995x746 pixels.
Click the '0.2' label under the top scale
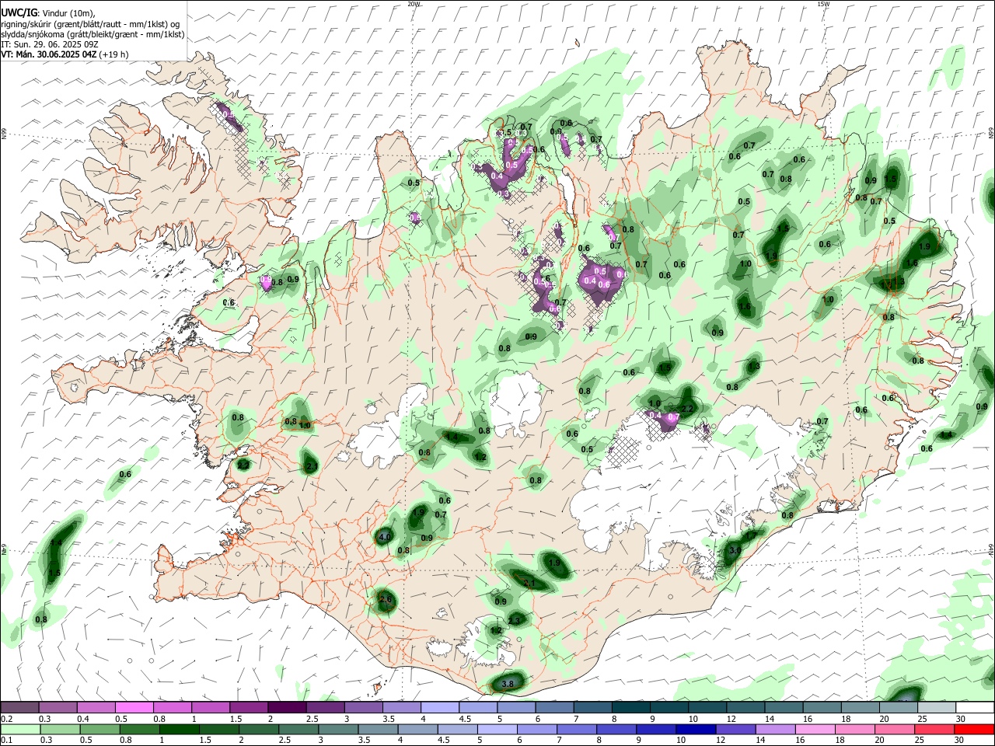click(x=6, y=719)
